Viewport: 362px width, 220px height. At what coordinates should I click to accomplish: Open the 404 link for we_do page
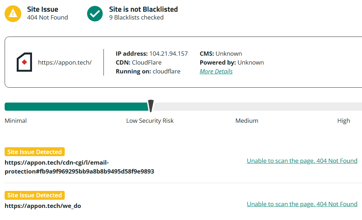click(302, 204)
